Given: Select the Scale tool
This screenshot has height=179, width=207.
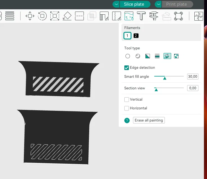Looking at the screenshot, I should point(55,16).
